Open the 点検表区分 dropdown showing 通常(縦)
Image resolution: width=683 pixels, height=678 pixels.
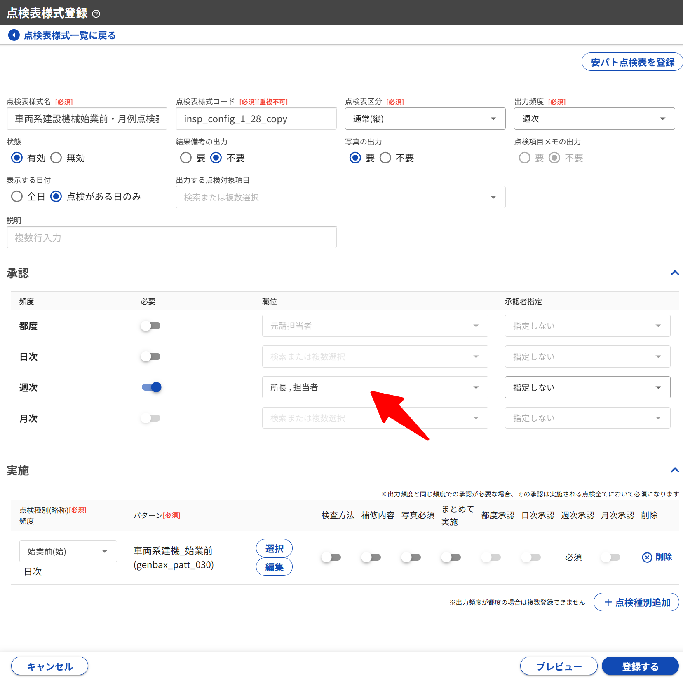tap(425, 119)
